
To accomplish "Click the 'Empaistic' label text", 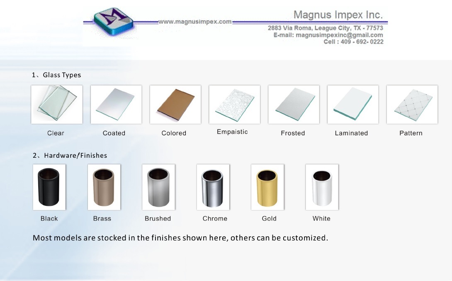I will [x=232, y=132].
